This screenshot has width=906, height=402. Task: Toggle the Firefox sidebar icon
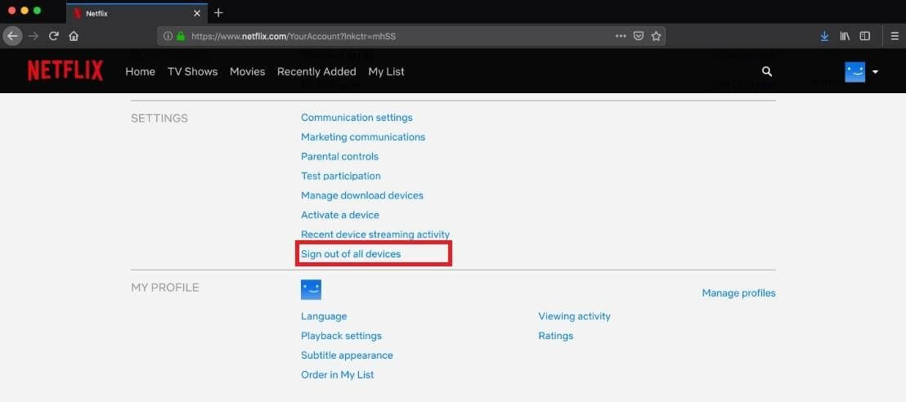pyautogui.click(x=865, y=36)
